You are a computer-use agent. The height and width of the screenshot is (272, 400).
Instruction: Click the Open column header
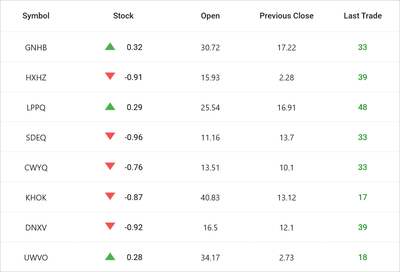[210, 16]
